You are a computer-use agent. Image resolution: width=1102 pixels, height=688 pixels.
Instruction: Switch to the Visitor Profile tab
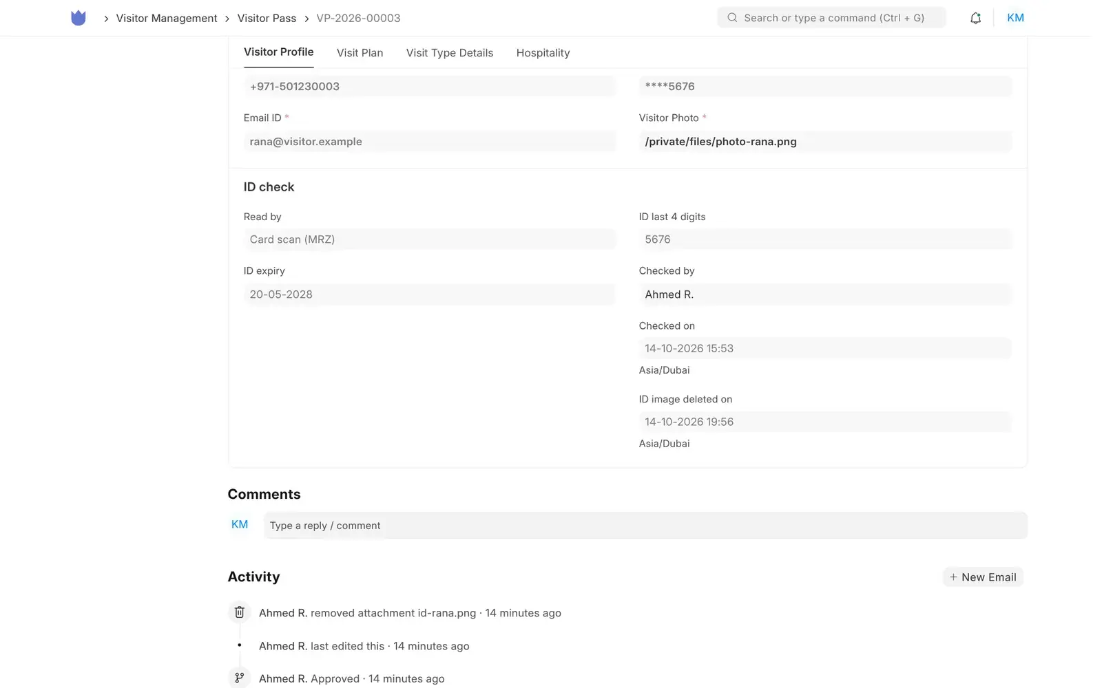(x=278, y=52)
